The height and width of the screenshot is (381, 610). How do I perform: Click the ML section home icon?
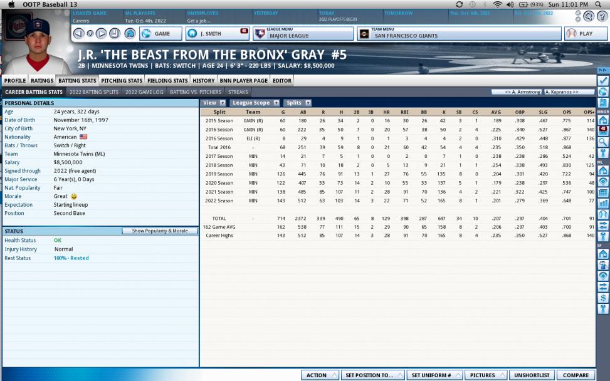pos(603,170)
